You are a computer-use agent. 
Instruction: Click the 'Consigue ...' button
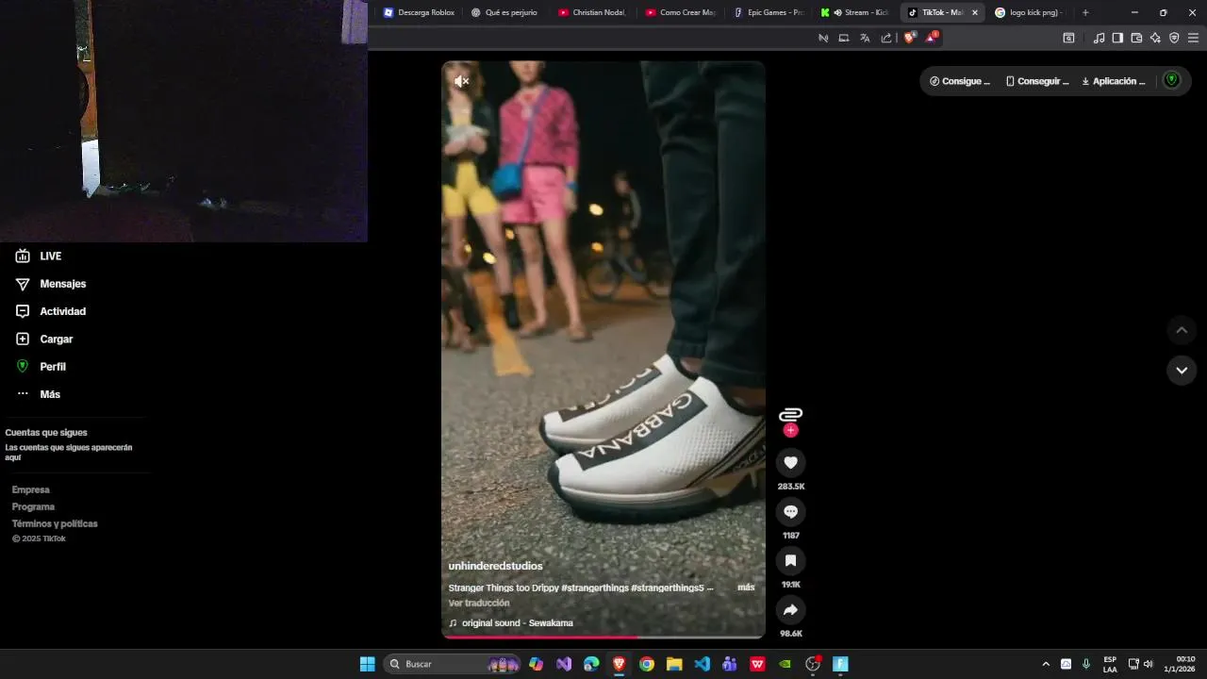[960, 81]
